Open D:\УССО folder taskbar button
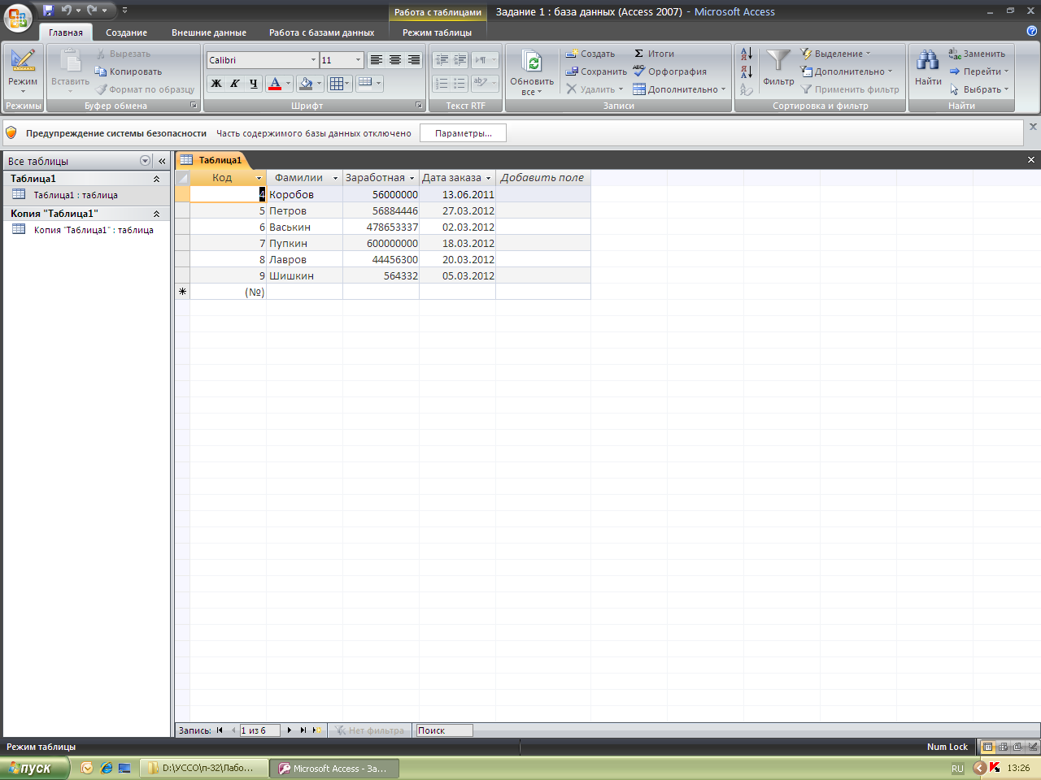The width and height of the screenshot is (1041, 780). pos(203,768)
